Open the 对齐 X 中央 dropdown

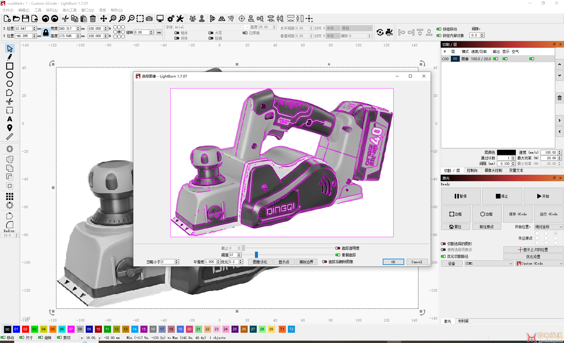(x=333, y=28)
